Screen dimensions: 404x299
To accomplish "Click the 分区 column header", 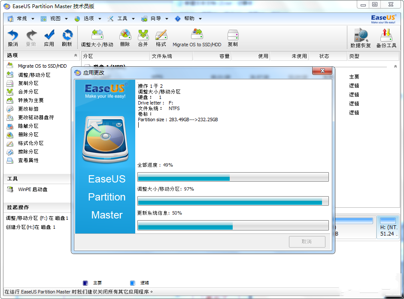I will pyautogui.click(x=115, y=56).
